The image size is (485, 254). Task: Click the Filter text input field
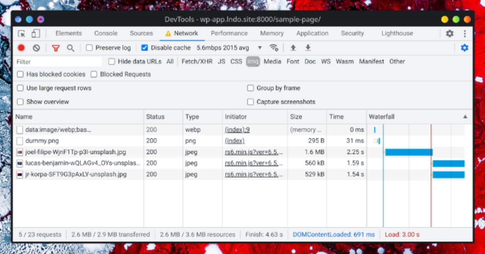point(58,62)
